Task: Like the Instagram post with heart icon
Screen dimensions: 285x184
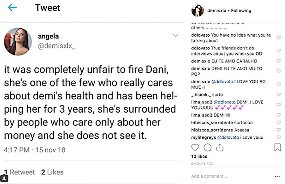Action: 195,147
